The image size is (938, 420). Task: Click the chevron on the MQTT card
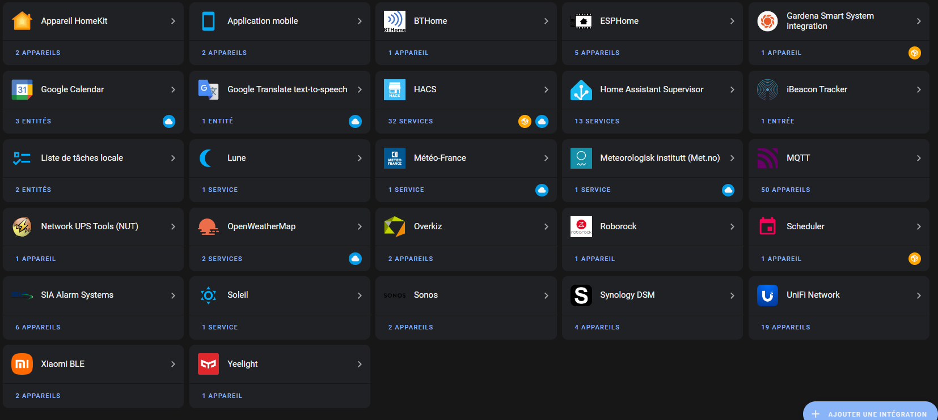point(919,158)
